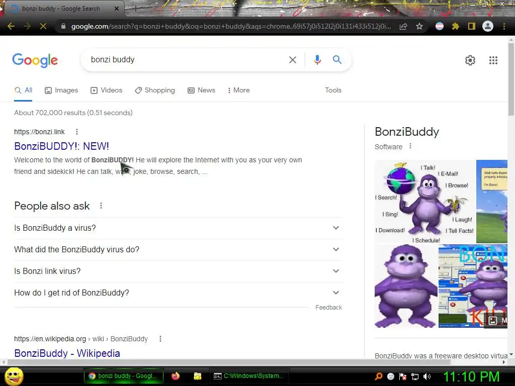Expand 'How do I get rid of BonziBuddy?'
This screenshot has height=386, width=515.
(x=178, y=293)
